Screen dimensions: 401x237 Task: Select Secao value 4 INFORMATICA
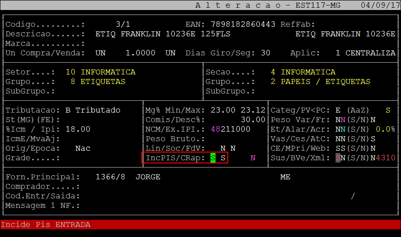click(303, 72)
